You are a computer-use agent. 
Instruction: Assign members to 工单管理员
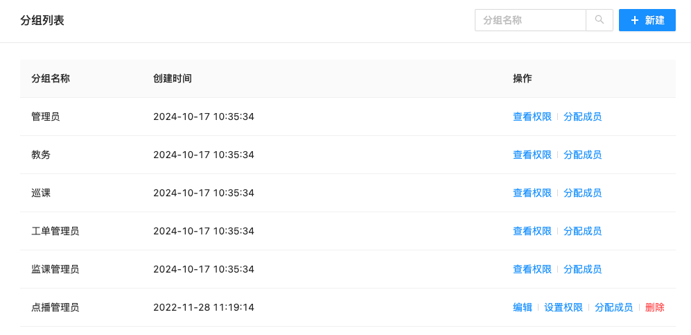(x=583, y=231)
